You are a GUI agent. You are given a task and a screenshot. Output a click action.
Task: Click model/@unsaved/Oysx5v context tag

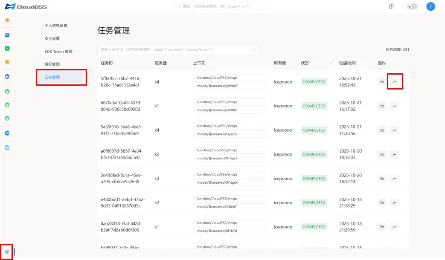point(230,134)
